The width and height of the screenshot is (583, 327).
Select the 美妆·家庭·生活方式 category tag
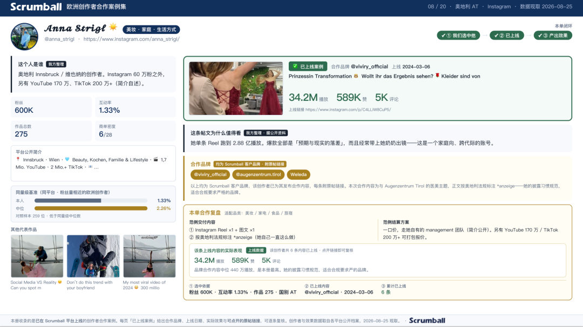[151, 29]
